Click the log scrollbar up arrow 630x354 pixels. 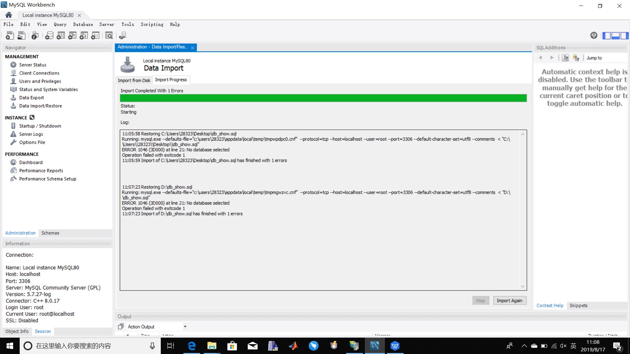[523, 134]
